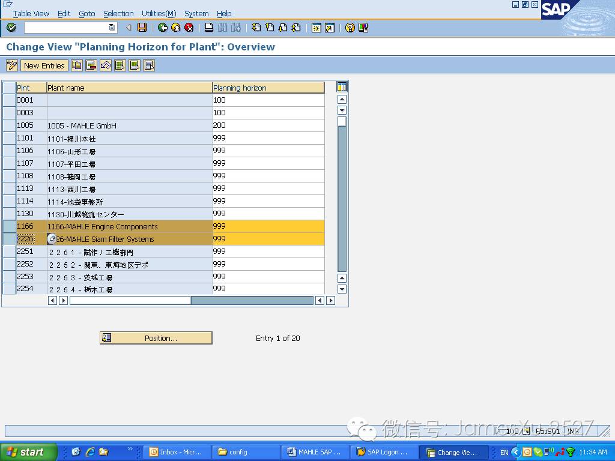
Task: Open the Goto menu
Action: [87, 13]
